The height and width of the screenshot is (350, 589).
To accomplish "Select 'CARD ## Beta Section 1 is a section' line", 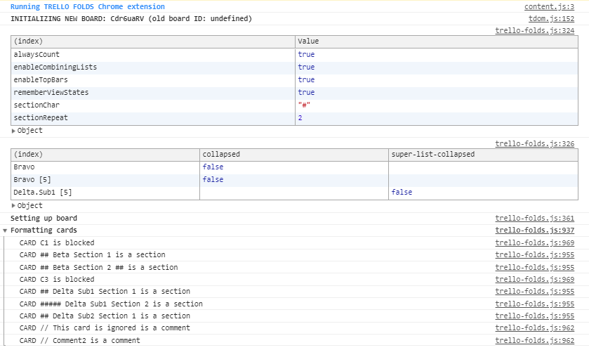I will (93, 255).
